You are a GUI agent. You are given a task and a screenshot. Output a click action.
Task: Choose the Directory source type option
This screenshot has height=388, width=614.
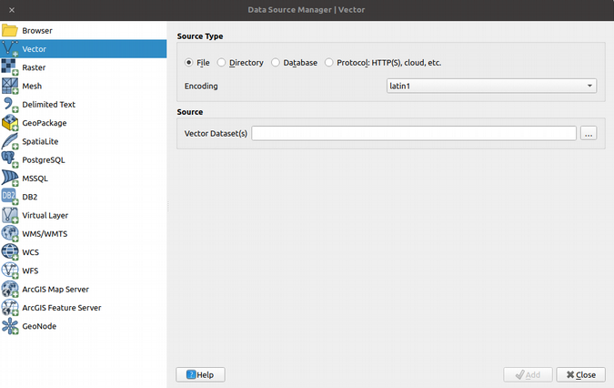click(x=221, y=63)
